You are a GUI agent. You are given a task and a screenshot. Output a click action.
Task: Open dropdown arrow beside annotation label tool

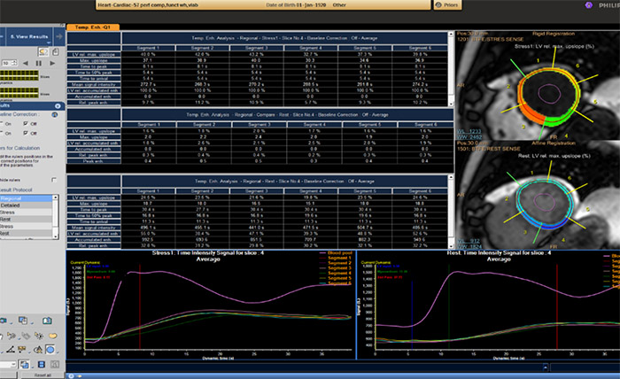(x=29, y=352)
